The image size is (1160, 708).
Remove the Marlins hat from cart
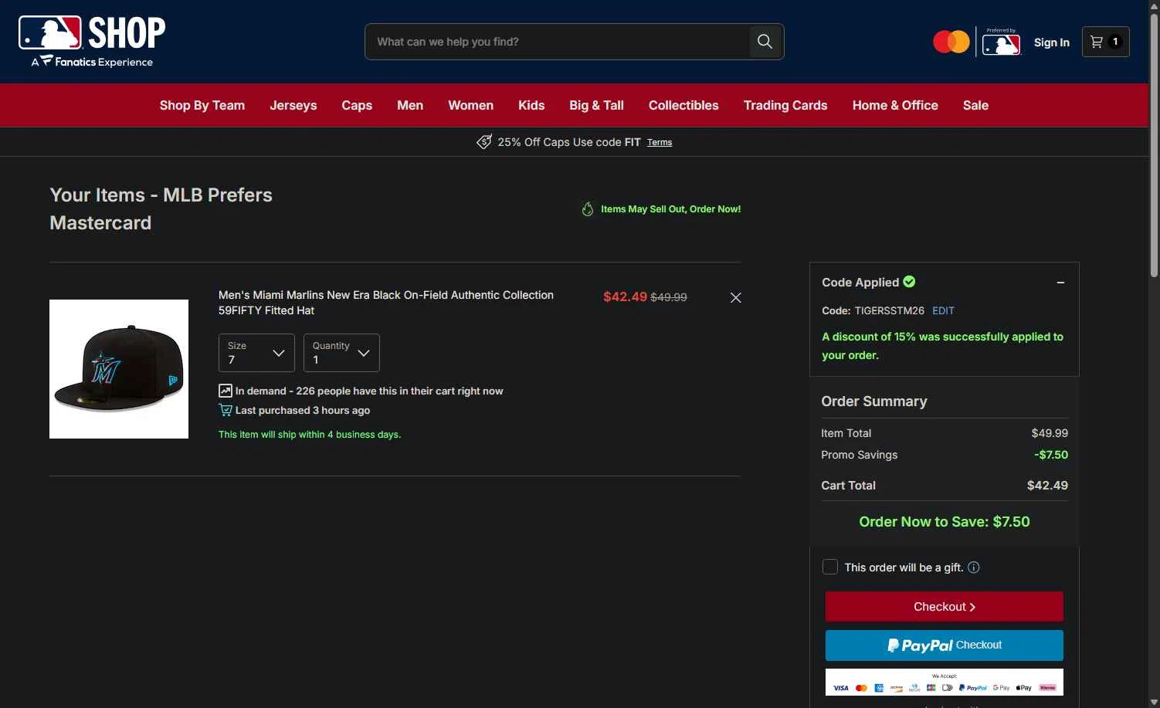click(735, 298)
